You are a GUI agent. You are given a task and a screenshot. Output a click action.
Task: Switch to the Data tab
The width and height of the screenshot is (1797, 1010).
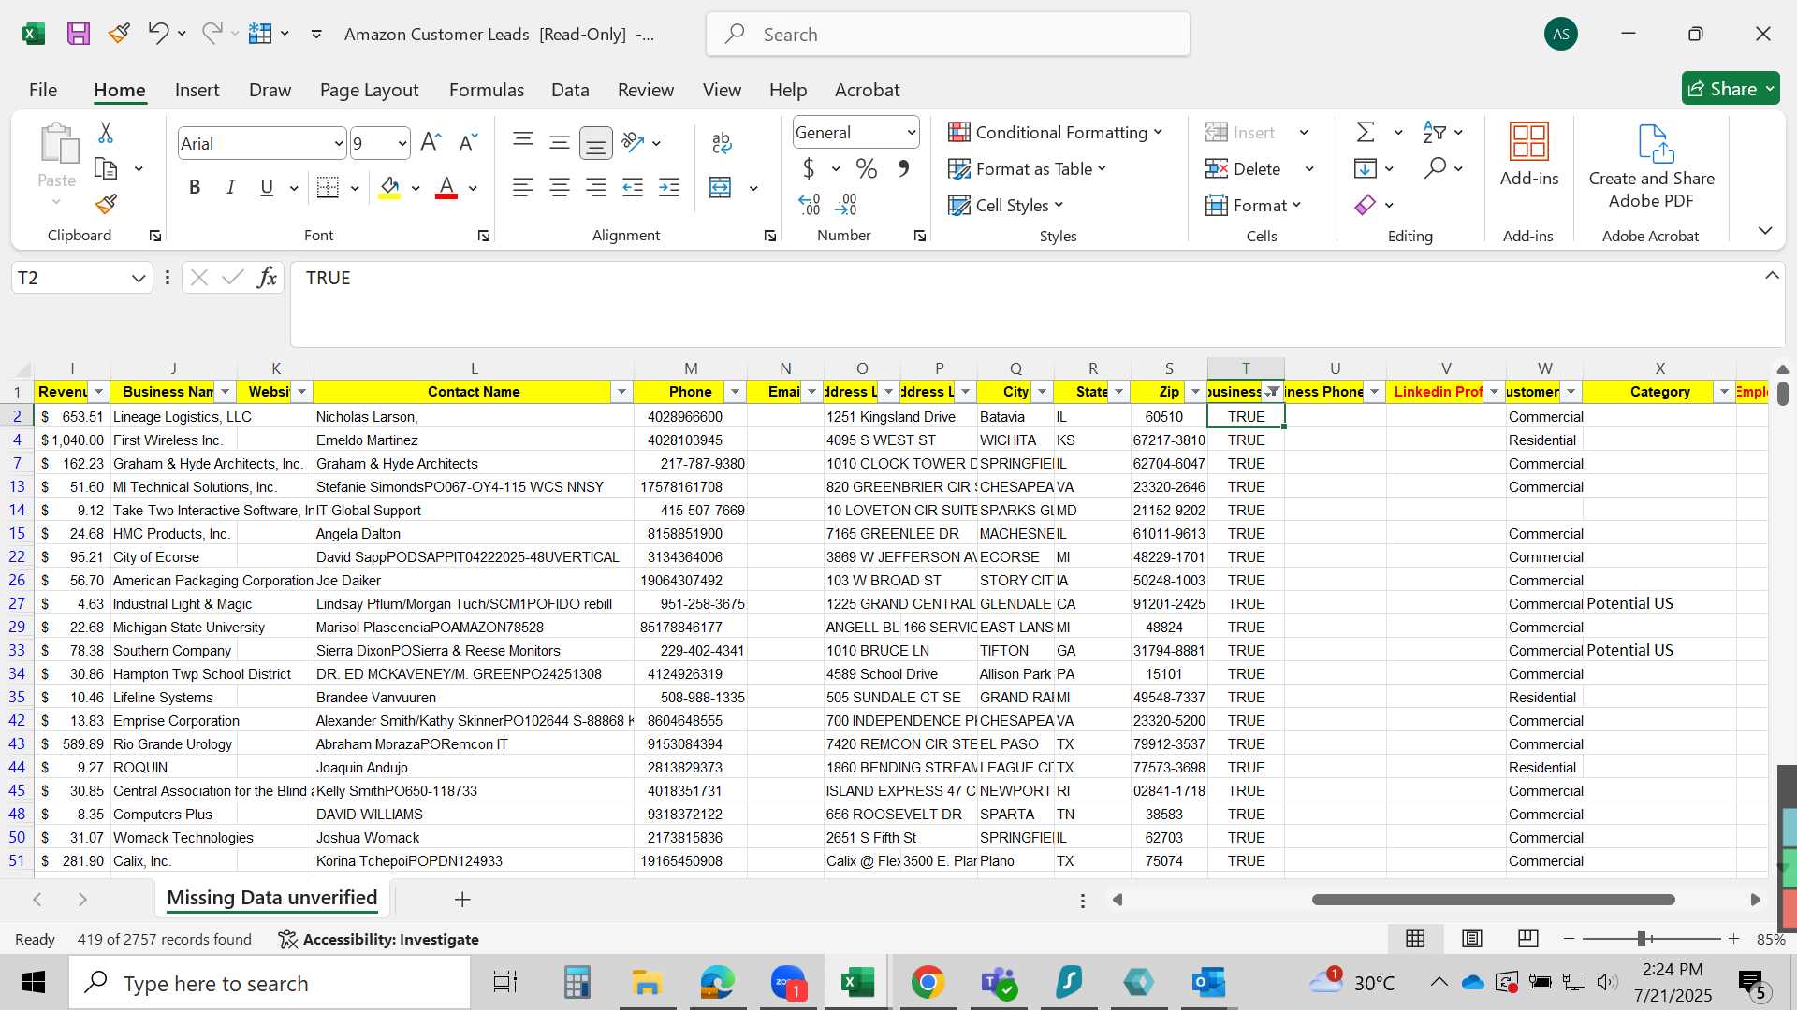[570, 90]
